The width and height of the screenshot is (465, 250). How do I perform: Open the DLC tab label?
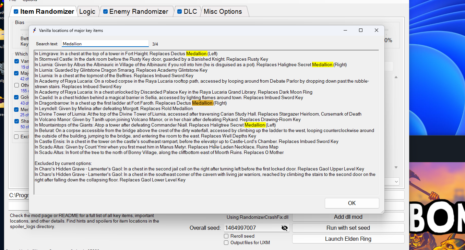[190, 12]
